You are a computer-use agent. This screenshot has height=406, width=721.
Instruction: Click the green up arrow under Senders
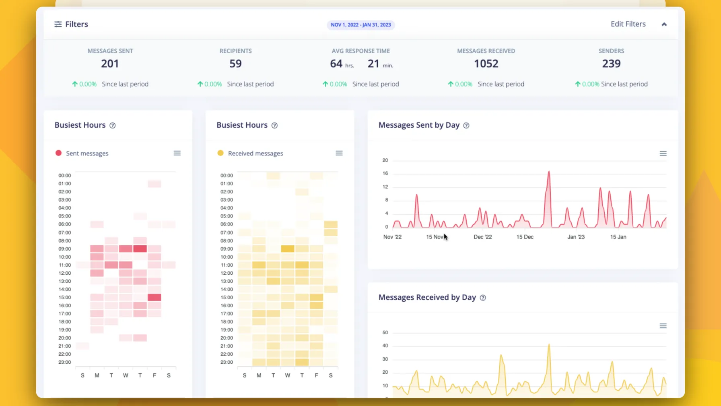[578, 84]
